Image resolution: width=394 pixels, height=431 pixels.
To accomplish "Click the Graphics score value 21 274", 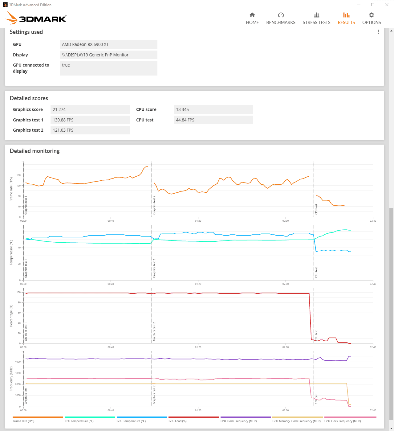I will [x=90, y=109].
